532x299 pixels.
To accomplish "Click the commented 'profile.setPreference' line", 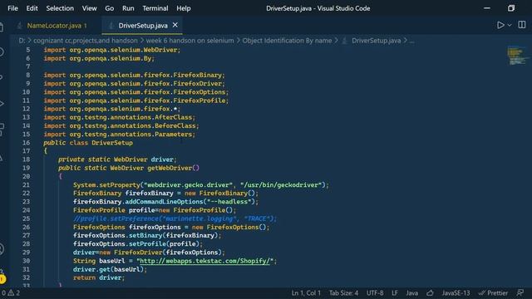I will (x=175, y=218).
